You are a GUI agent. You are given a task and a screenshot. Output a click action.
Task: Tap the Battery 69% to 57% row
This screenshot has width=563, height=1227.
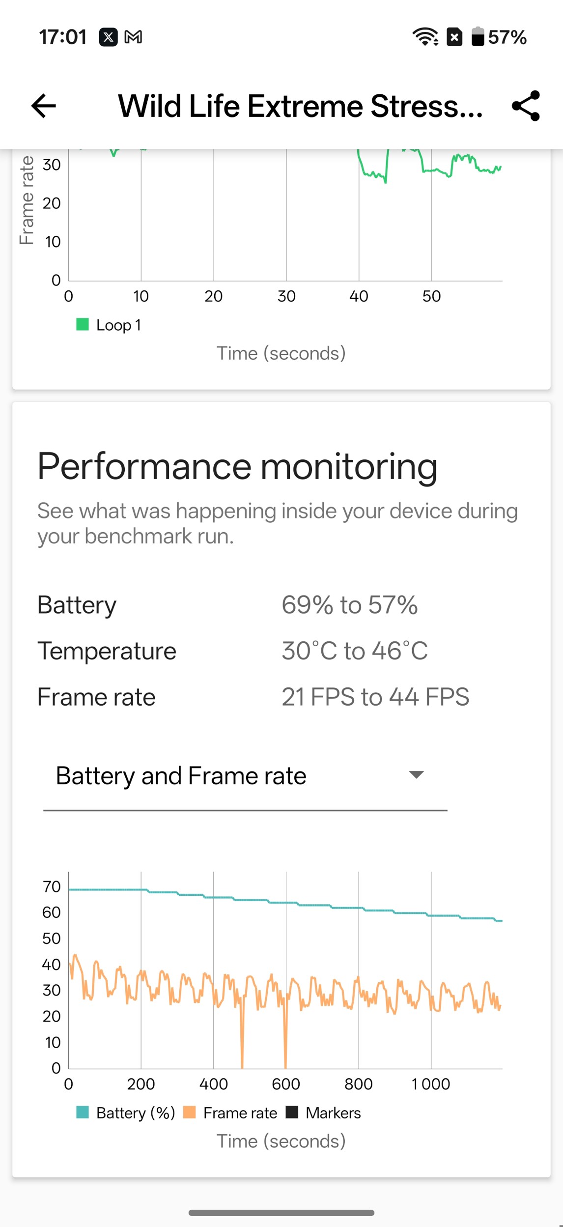(281, 605)
